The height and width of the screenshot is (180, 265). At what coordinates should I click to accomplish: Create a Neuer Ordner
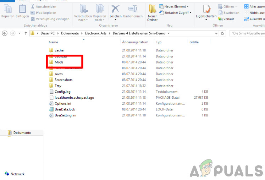(152, 13)
